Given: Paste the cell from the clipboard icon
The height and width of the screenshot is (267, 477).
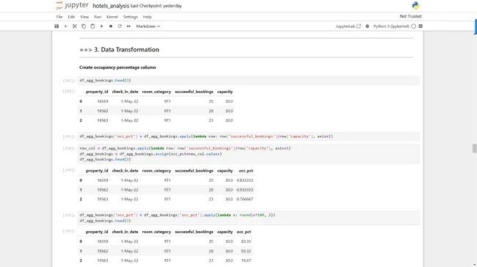Looking at the screenshot, I should pyautogui.click(x=92, y=26).
